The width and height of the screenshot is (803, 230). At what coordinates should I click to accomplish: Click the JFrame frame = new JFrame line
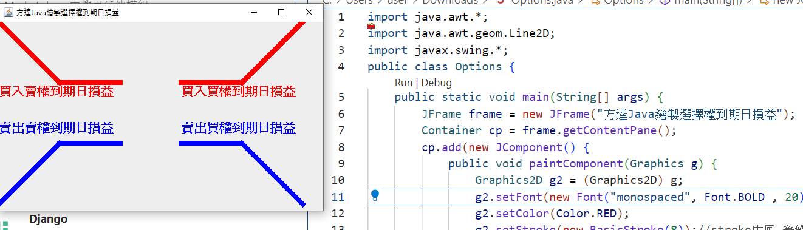[x=609, y=114]
